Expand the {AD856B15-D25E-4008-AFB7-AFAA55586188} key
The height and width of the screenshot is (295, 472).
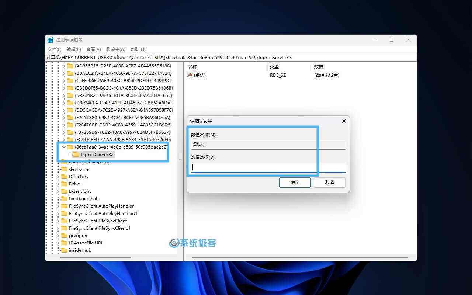[63, 66]
